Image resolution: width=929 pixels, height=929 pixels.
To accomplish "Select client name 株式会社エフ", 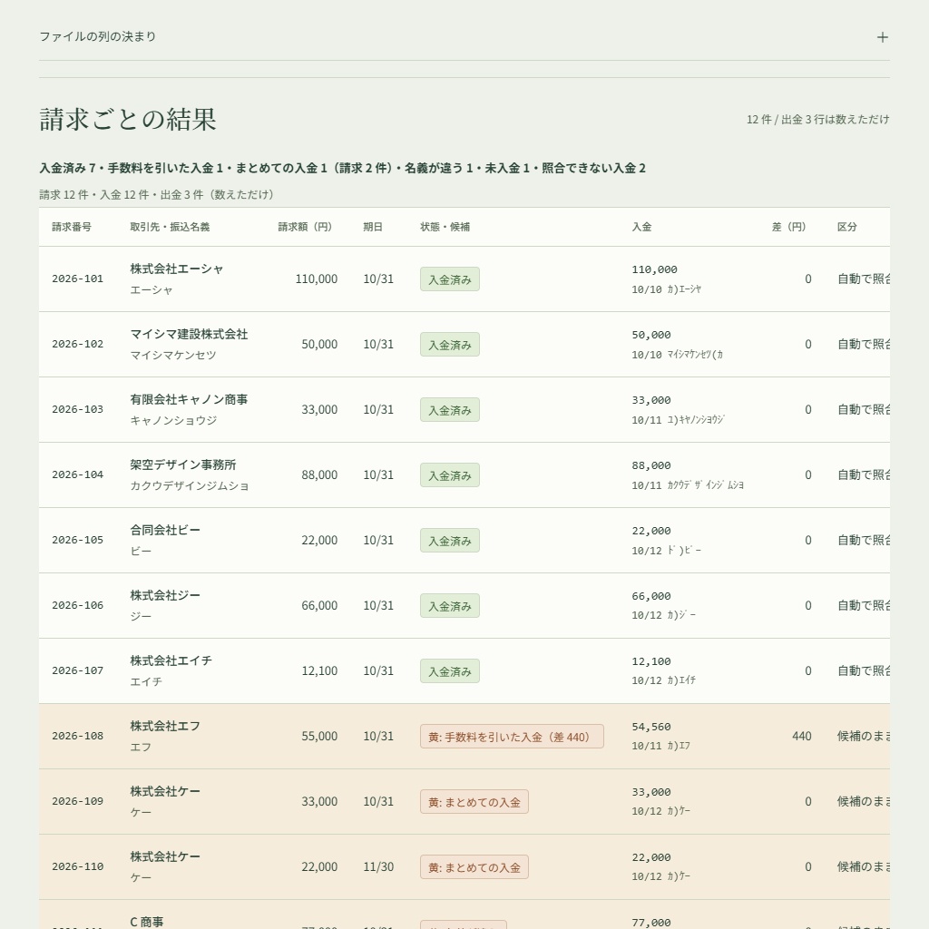I will coord(165,727).
